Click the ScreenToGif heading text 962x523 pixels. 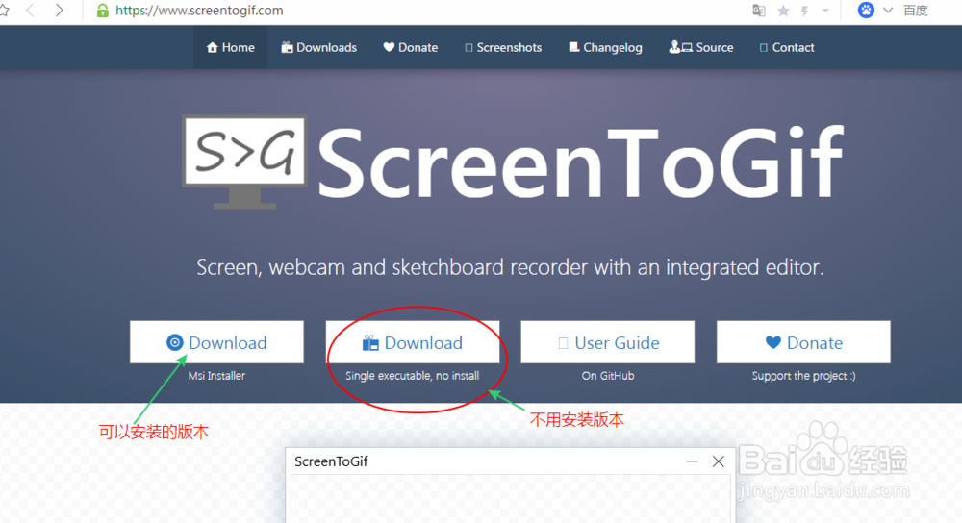[580, 162]
